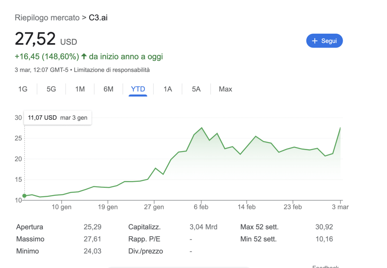Click the 11,07 USD chart tooltip
The image size is (387, 268).
[x=57, y=118]
